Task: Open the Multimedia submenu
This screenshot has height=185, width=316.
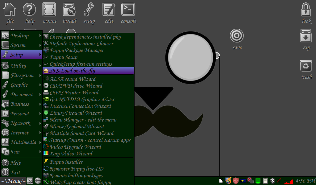Action: [x=21, y=142]
